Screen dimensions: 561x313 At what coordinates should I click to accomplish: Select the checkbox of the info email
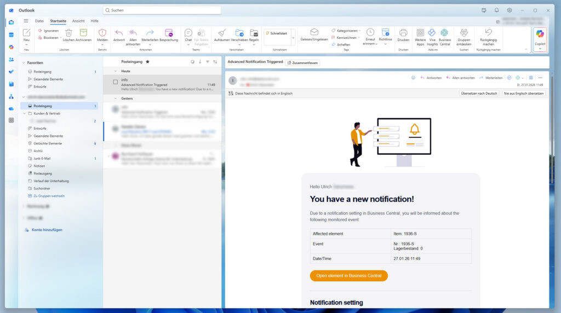[x=116, y=82]
